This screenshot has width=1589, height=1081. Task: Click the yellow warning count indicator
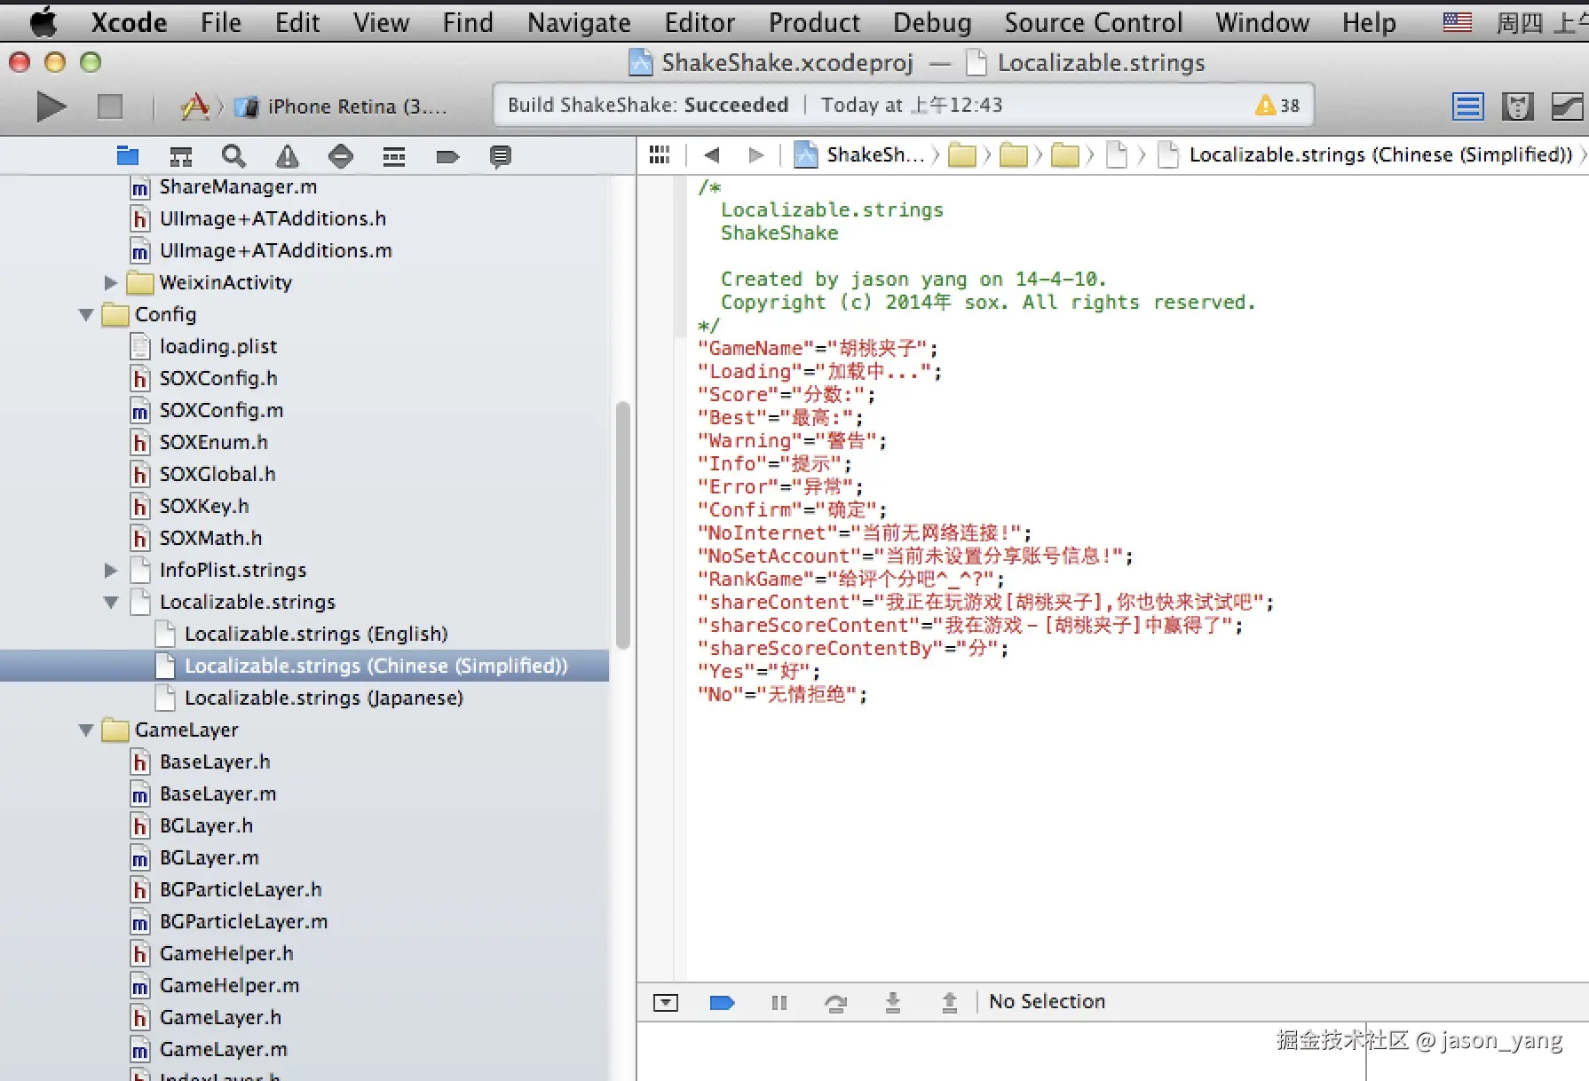tap(1277, 106)
